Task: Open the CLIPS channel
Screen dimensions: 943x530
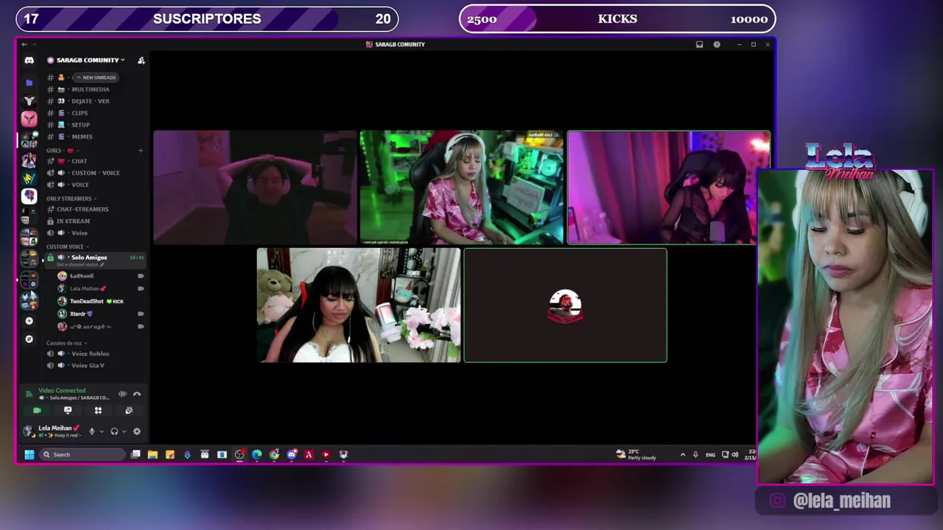Action: tap(80, 113)
